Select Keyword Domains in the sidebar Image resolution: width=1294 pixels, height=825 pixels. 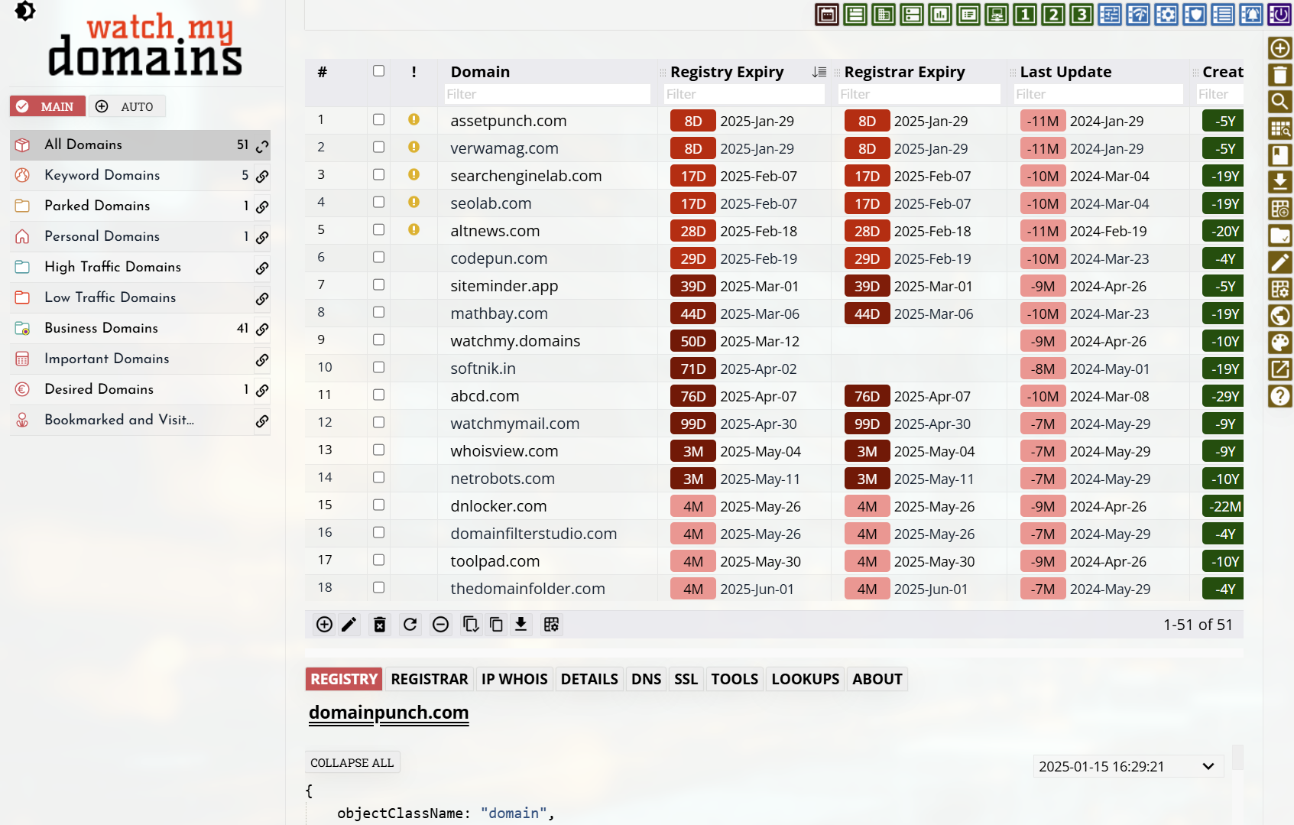tap(102, 175)
